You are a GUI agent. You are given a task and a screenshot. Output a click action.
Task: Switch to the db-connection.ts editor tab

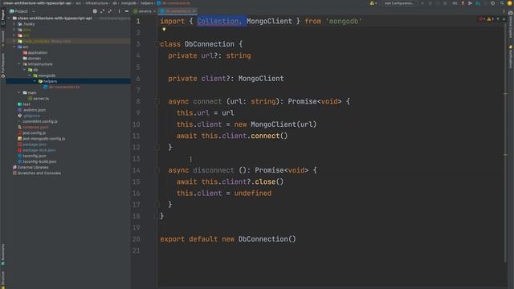click(177, 11)
